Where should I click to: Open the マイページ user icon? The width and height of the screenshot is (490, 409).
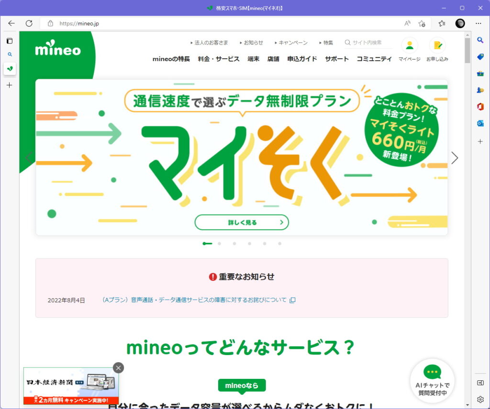410,45
